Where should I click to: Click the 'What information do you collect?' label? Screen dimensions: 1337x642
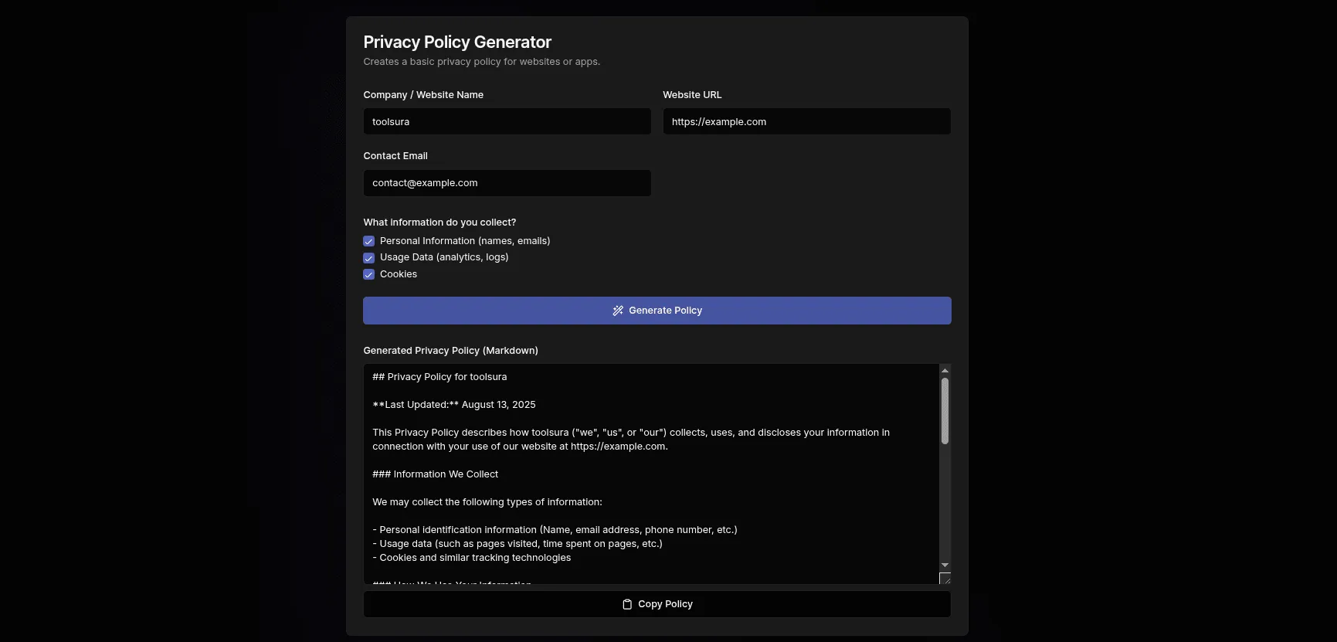point(439,222)
